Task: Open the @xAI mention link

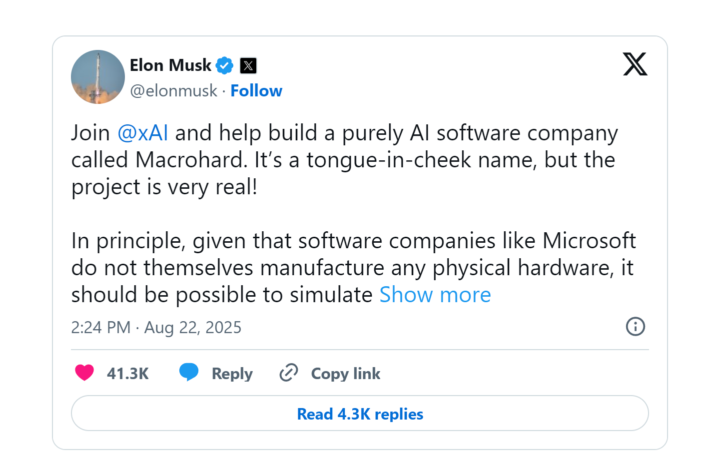Action: 142,133
